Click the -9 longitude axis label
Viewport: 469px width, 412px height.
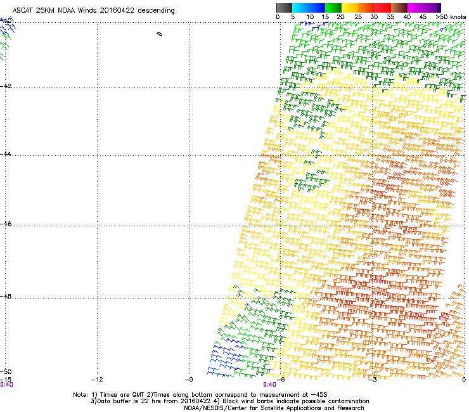[189, 380]
